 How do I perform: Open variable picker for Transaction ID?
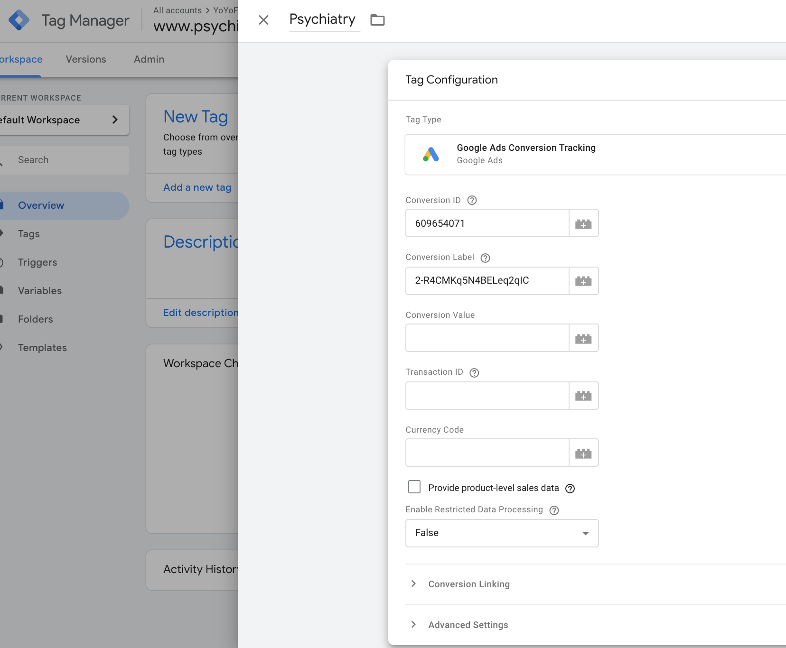pyautogui.click(x=583, y=396)
